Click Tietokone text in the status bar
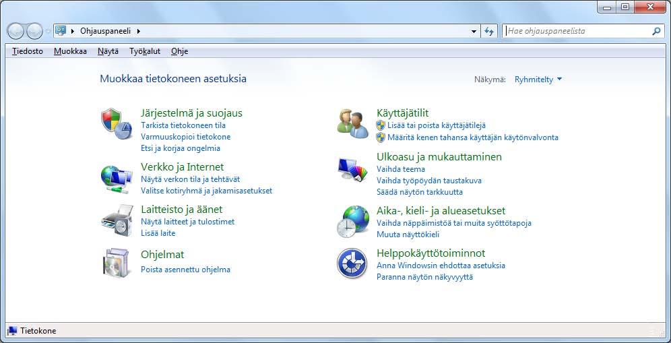This screenshot has height=343, width=671. click(x=38, y=331)
